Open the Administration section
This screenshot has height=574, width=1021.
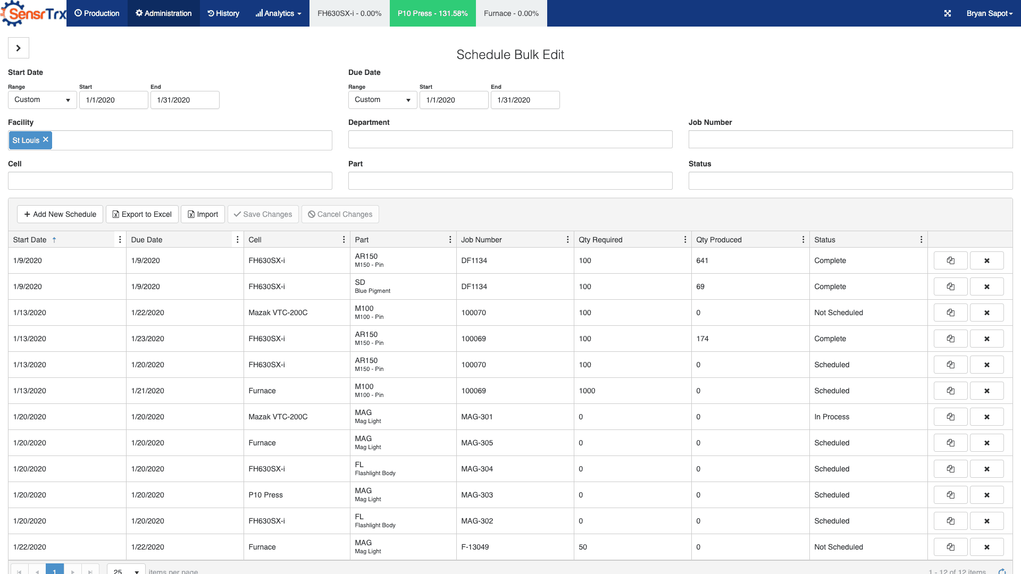pos(163,13)
